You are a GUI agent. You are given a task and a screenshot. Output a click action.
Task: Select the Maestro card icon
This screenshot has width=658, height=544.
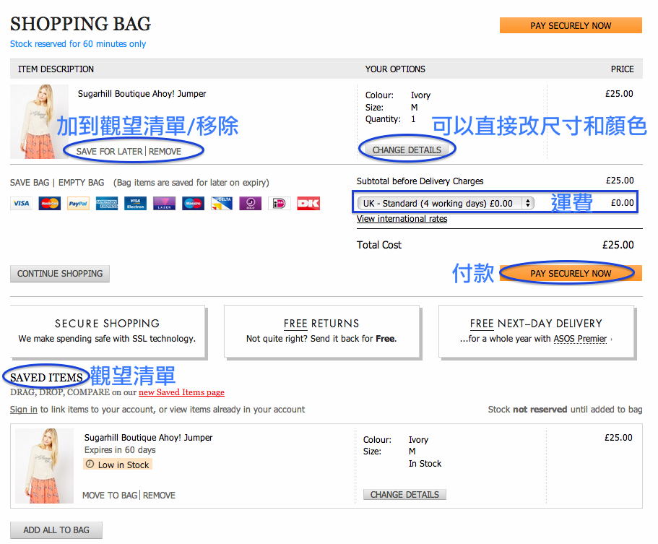pos(193,204)
